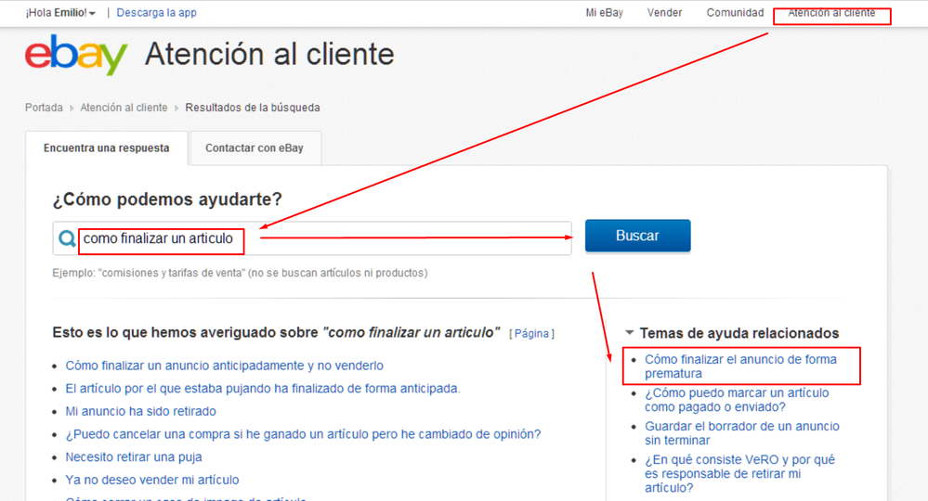This screenshot has height=501, width=928.
Task: Open ¿En qué consiste VeRO link
Action: [739, 474]
